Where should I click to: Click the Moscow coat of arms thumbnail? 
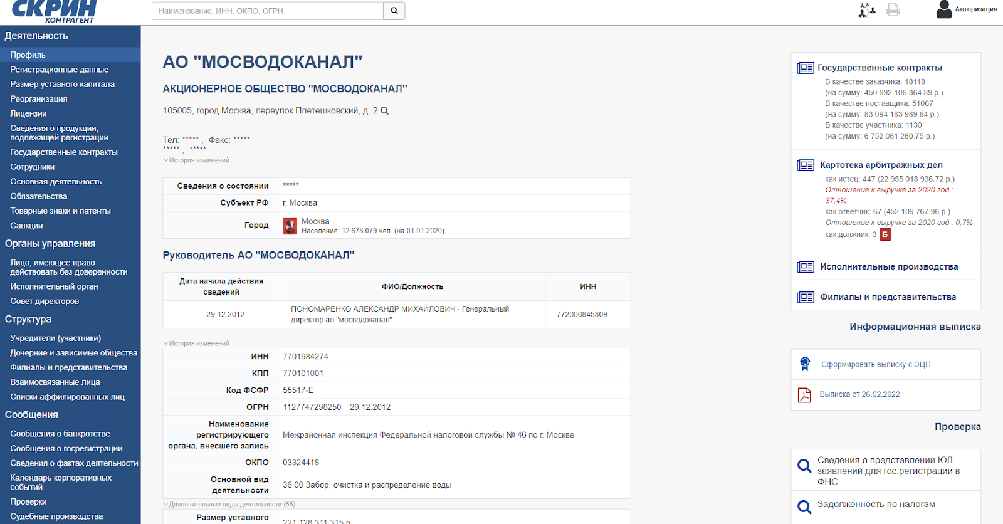point(290,226)
